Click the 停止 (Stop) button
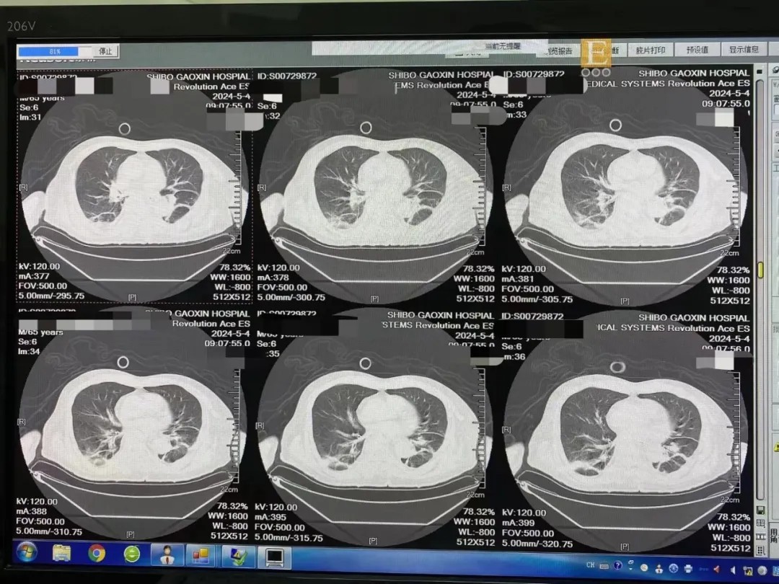This screenshot has height=584, width=779. (105, 52)
